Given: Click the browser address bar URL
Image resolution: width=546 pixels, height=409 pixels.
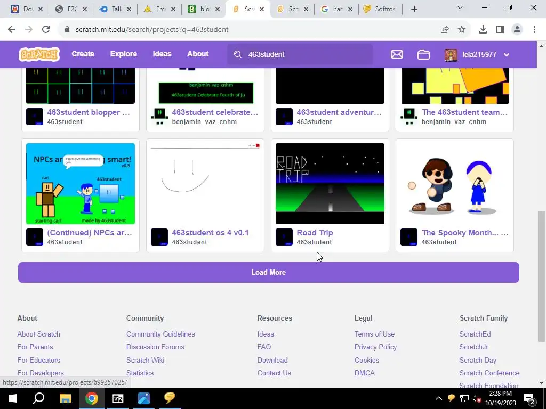Looking at the screenshot, I should click(x=152, y=30).
